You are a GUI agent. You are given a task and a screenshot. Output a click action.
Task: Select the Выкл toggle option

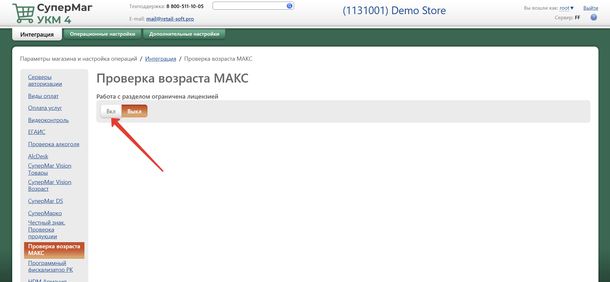coord(134,111)
